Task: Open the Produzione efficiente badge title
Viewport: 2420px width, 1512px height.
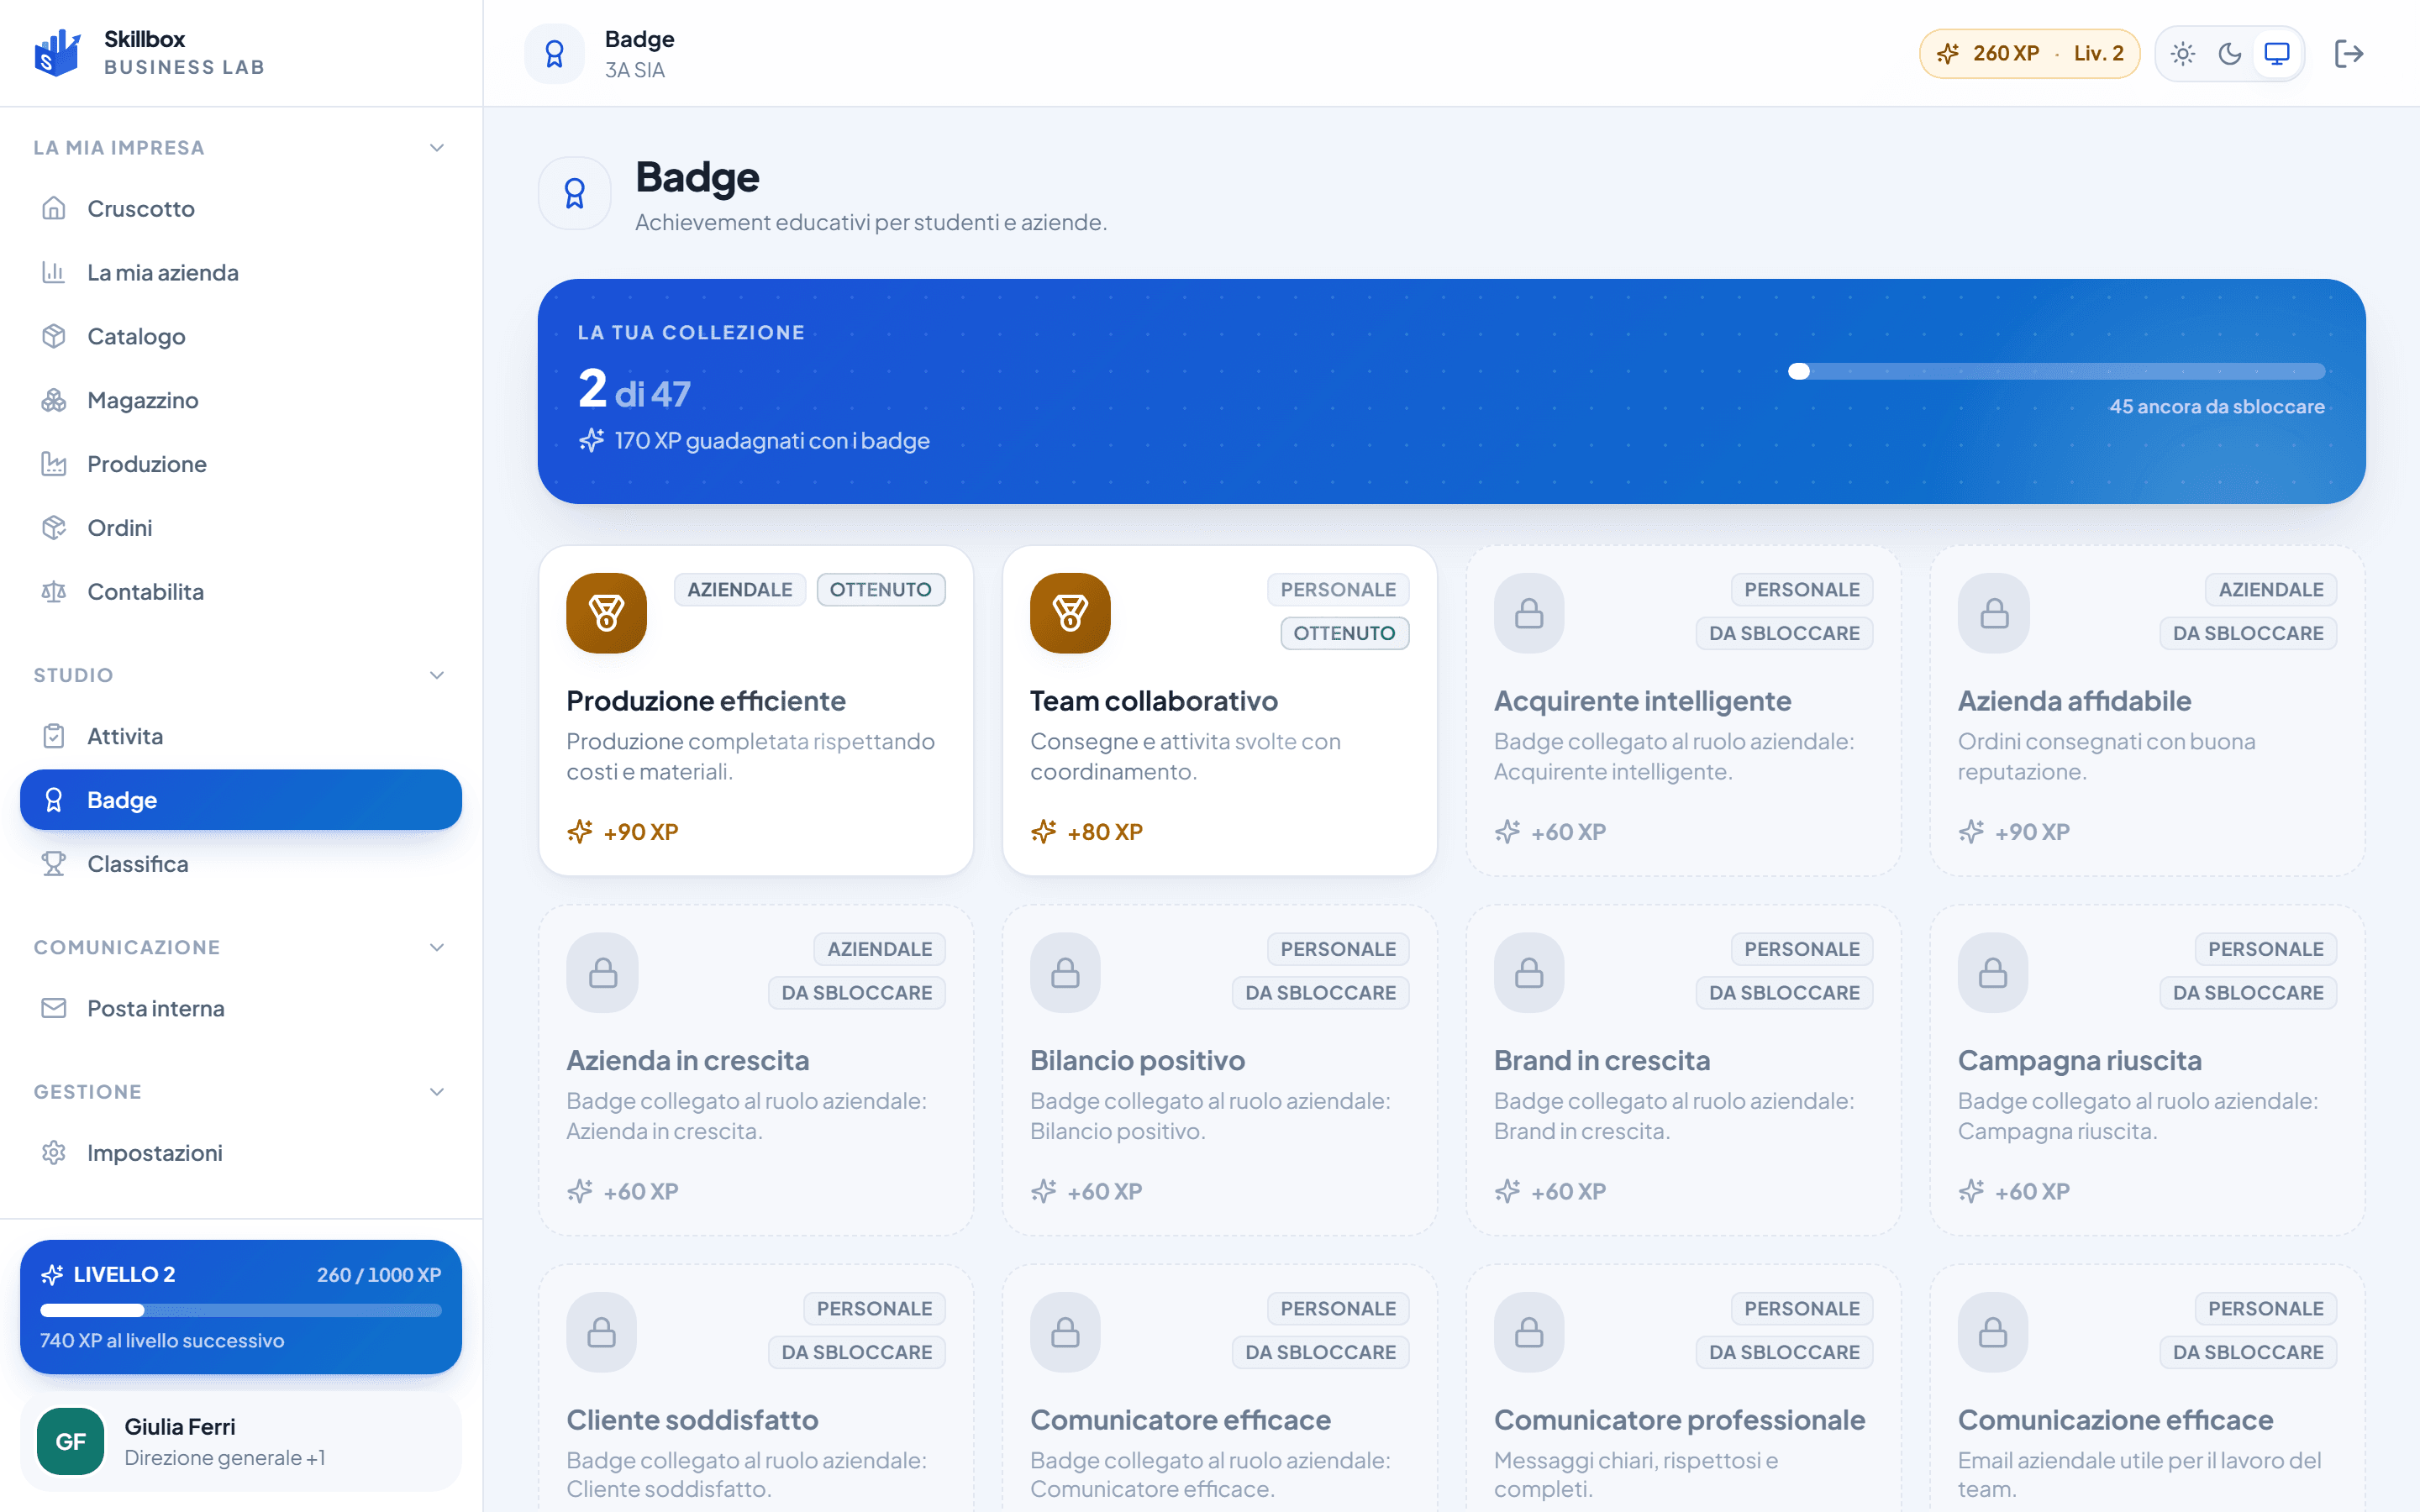Action: coord(706,701)
